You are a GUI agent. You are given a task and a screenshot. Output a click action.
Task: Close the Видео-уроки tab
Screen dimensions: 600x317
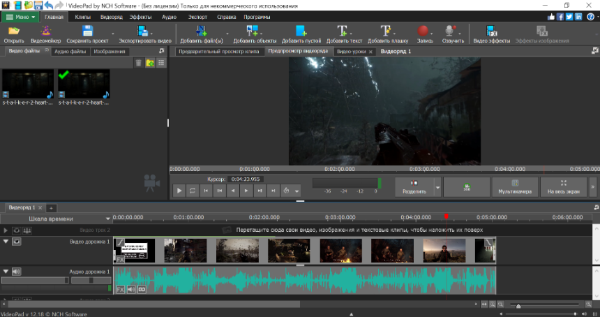[370, 52]
